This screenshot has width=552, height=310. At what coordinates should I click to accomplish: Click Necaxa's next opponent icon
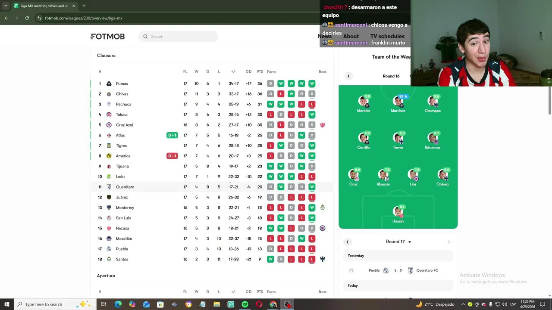(x=322, y=228)
